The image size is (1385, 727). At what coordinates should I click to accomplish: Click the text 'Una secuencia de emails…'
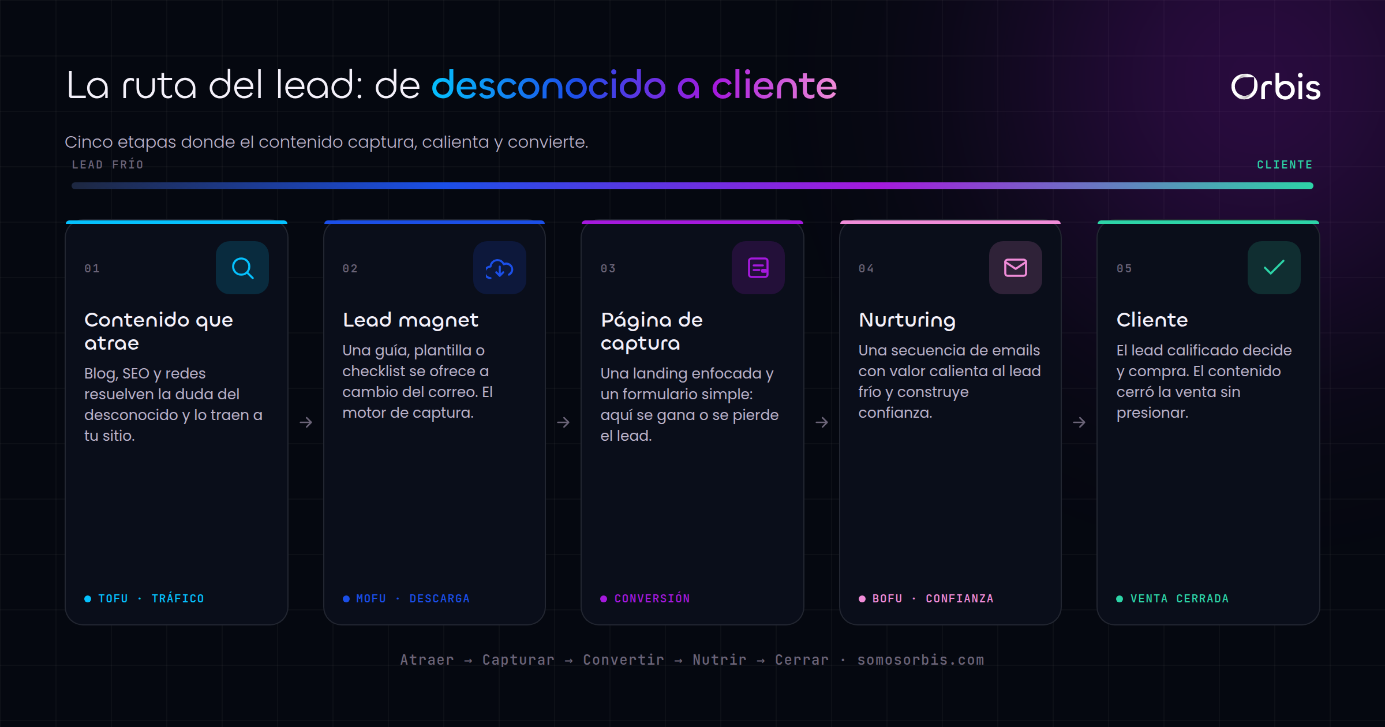point(949,381)
